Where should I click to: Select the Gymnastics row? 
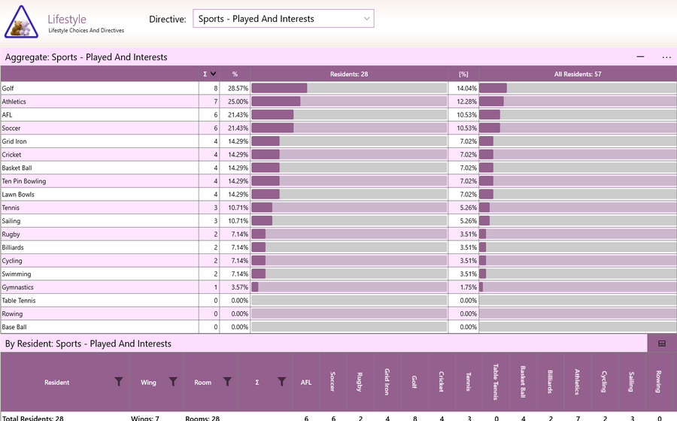(338, 287)
